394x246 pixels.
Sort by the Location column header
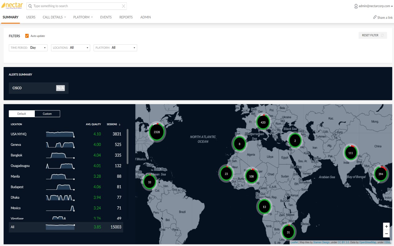coord(16,124)
